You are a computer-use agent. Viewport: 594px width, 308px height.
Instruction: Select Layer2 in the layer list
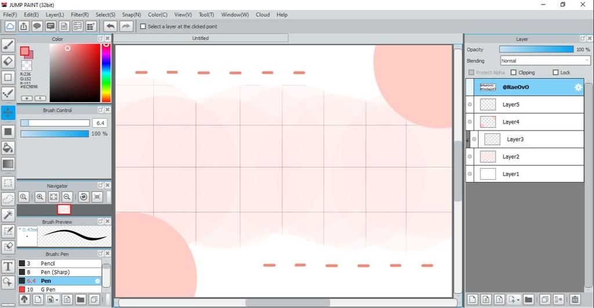(524, 157)
